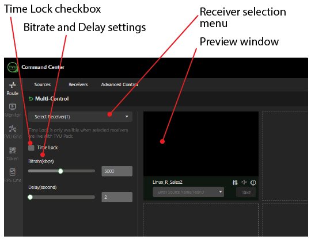Click the TVU logo icon

click(13, 67)
